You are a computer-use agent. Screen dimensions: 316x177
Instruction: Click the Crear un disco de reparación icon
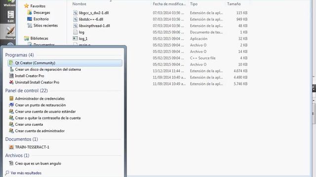(x=11, y=69)
